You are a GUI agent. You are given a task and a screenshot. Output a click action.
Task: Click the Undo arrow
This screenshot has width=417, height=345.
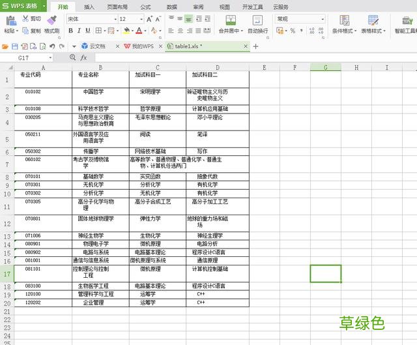(52, 46)
